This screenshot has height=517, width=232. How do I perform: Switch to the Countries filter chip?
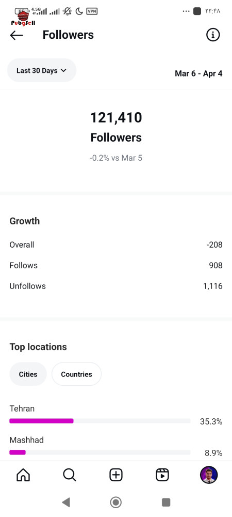pos(77,374)
